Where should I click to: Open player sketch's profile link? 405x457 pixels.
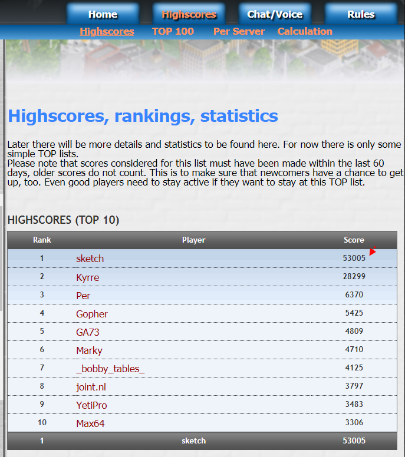pos(90,259)
